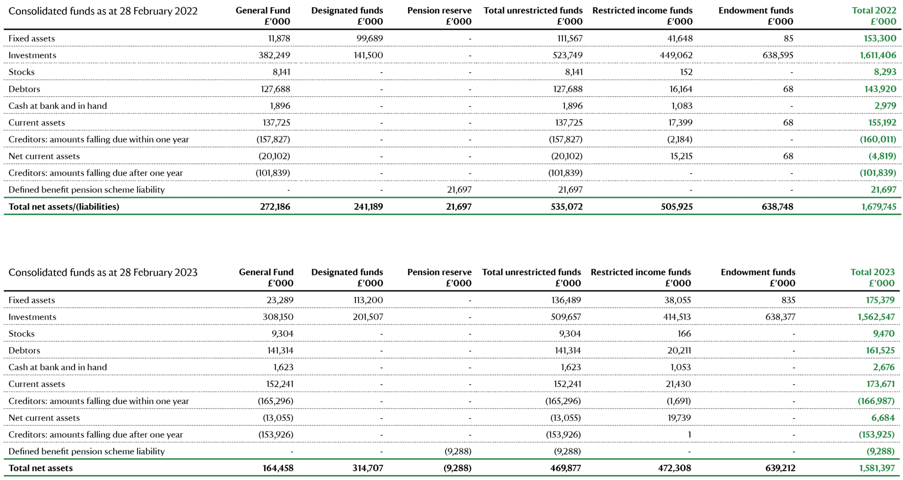Click the value 638,595 in Endowment funds

tap(778, 55)
